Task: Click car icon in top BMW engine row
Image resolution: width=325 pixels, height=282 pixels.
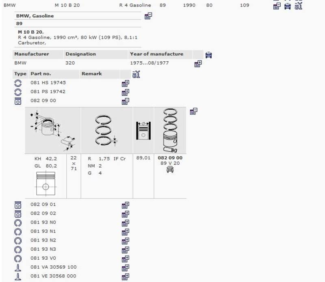Action: [x=288, y=6]
